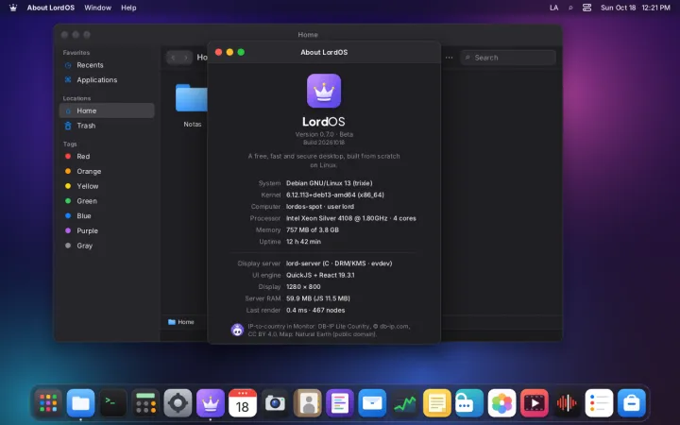Click the 'lordos-spot · user lord' value
This screenshot has height=425, width=680.
click(x=320, y=207)
